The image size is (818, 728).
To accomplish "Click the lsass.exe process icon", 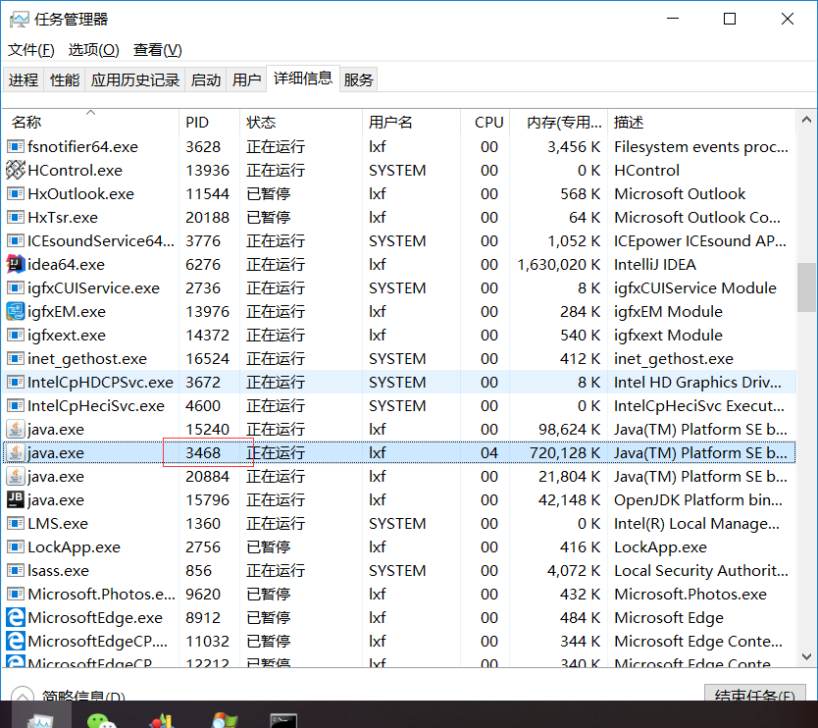I will (16, 570).
